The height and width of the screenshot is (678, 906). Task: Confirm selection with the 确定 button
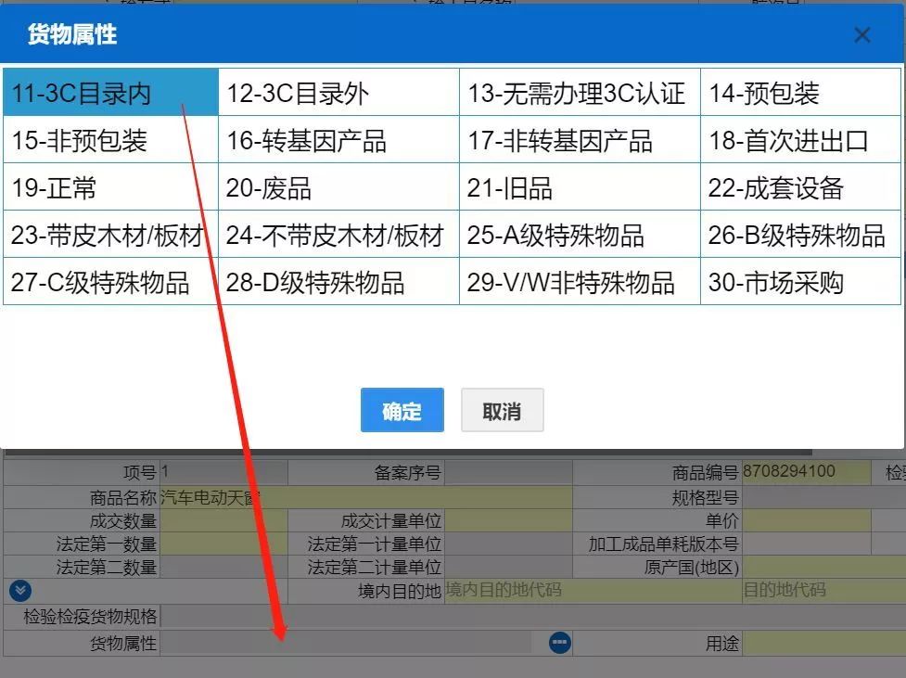pos(402,409)
